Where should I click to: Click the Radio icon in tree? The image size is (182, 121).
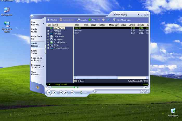pos(51,45)
